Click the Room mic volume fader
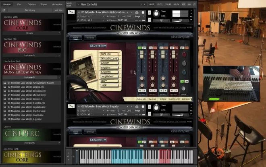Screen dimensions: 266x167 163,55
